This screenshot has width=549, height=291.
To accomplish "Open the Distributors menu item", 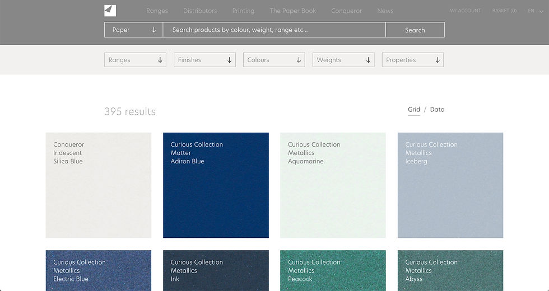I will pyautogui.click(x=200, y=11).
